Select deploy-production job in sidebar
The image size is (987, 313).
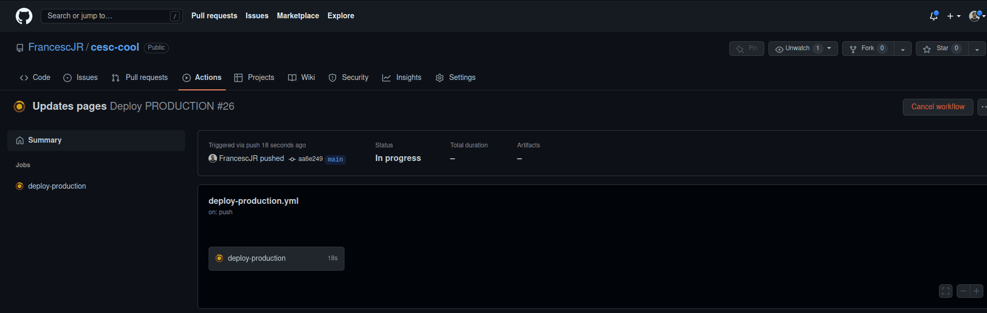tap(57, 186)
